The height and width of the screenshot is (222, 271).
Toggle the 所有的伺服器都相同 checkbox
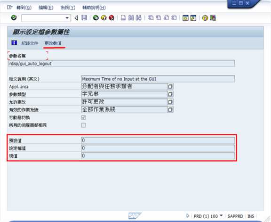[x=83, y=125]
